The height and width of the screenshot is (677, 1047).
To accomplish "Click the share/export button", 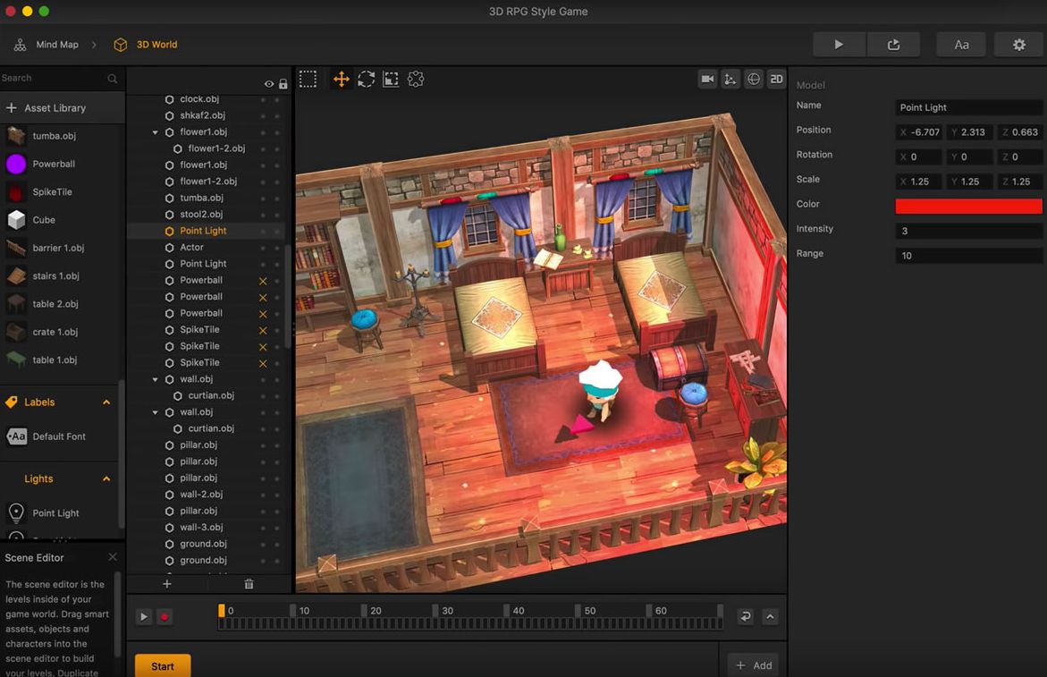I will [893, 45].
